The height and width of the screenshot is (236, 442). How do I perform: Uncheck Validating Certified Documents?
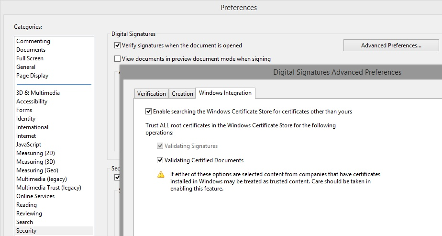pyautogui.click(x=160, y=160)
